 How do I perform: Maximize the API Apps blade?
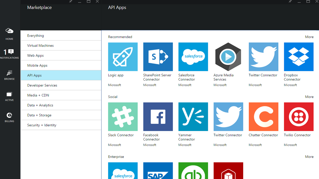pyautogui.click(x=308, y=1)
